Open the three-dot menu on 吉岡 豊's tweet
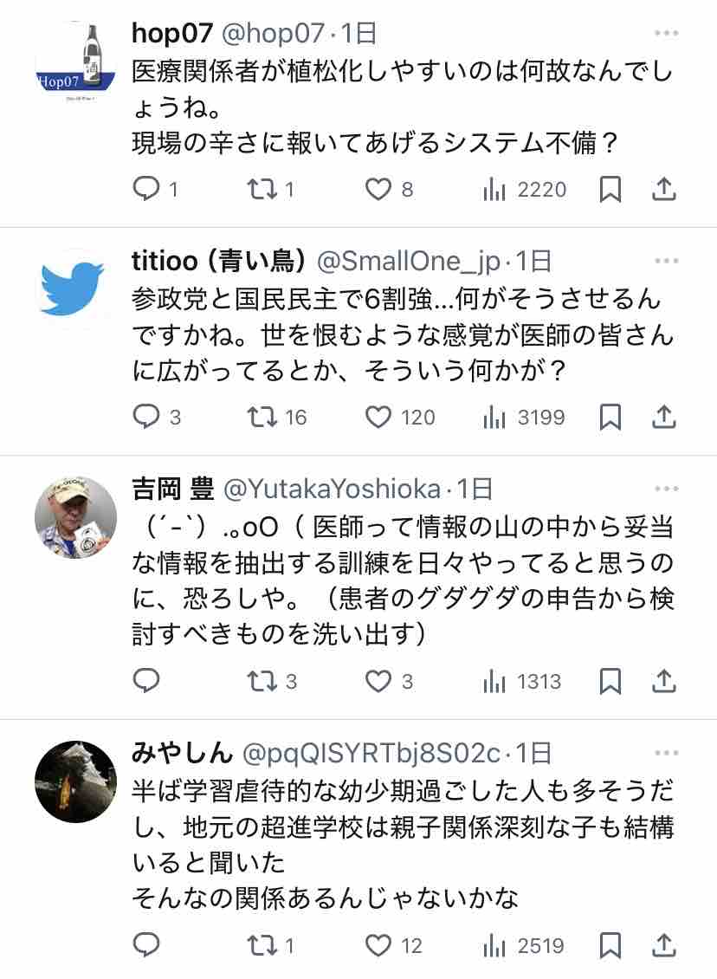Image resolution: width=717 pixels, height=979 pixels. click(x=667, y=489)
